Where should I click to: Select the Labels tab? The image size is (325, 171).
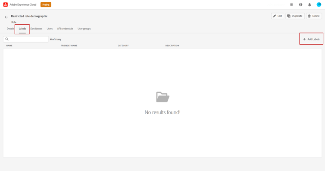click(23, 29)
